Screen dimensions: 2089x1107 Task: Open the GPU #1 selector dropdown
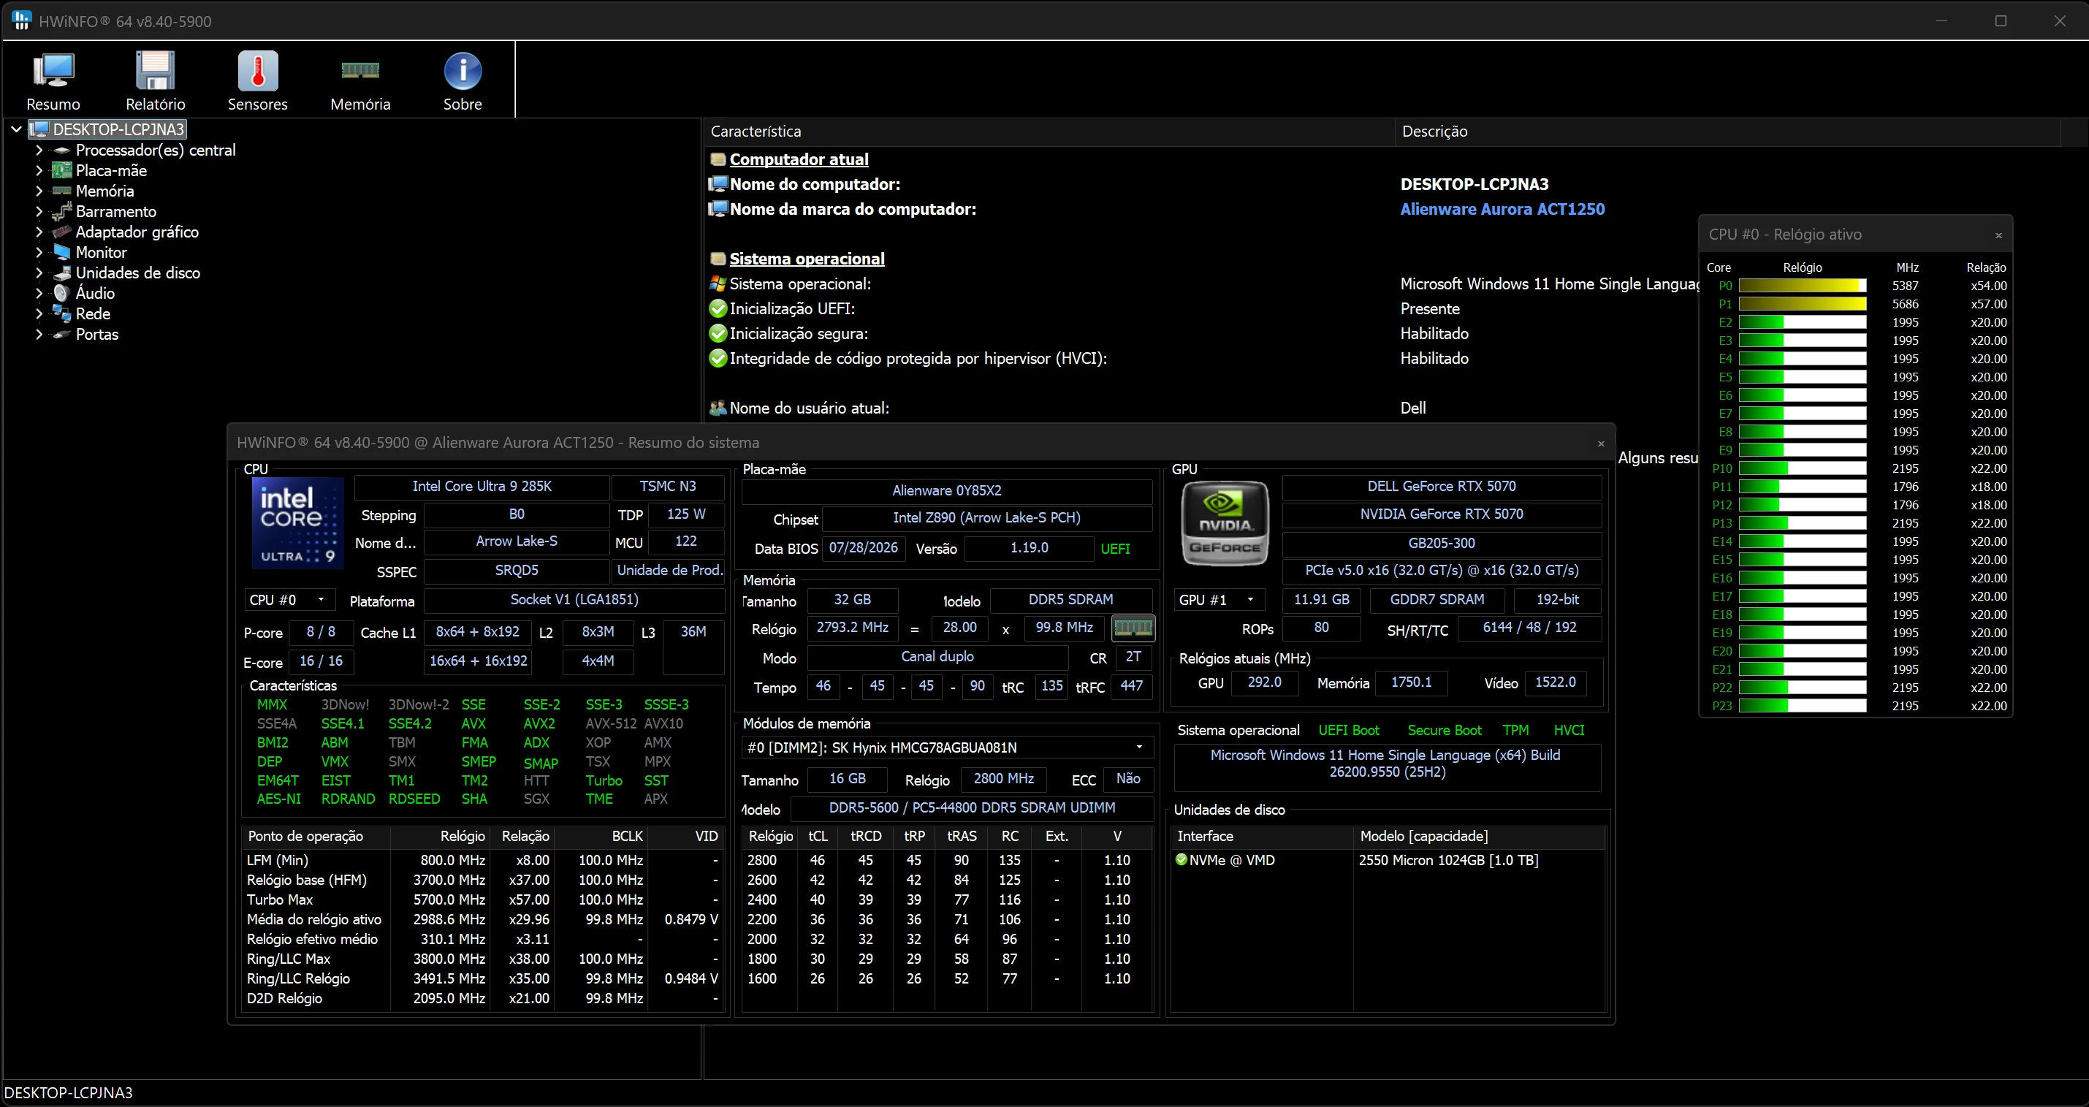1219,600
